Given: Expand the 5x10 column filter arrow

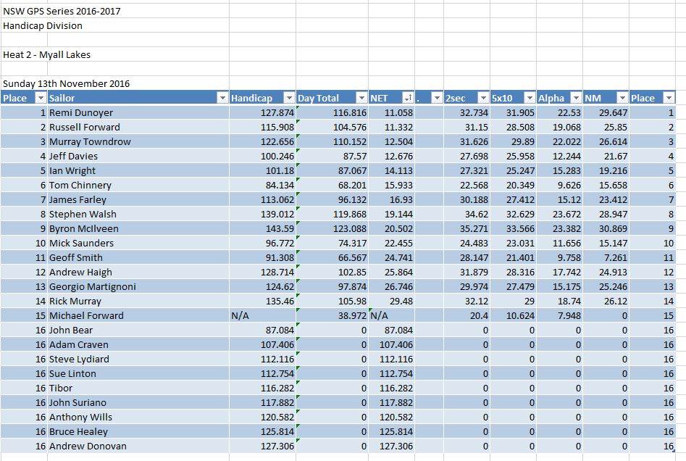Looking at the screenshot, I should (x=529, y=98).
